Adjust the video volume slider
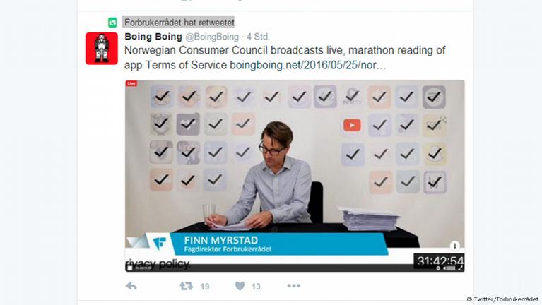Screen dimensions: 542x305 449,268
